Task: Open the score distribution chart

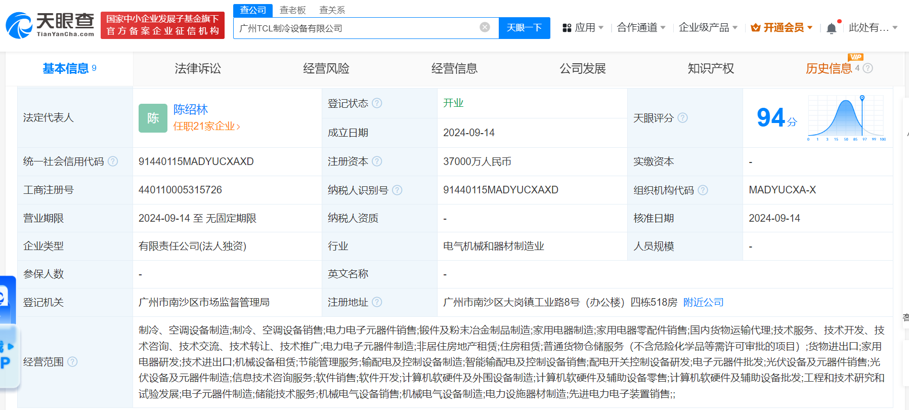Action: pyautogui.click(x=846, y=118)
